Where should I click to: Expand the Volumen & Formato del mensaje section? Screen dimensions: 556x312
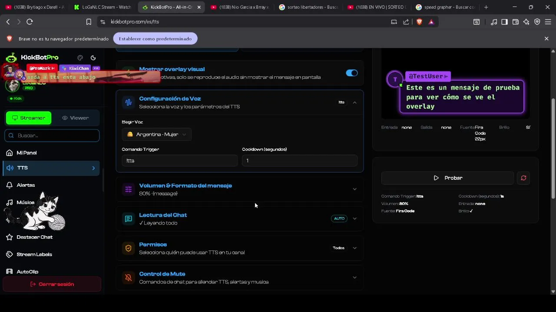(354, 189)
